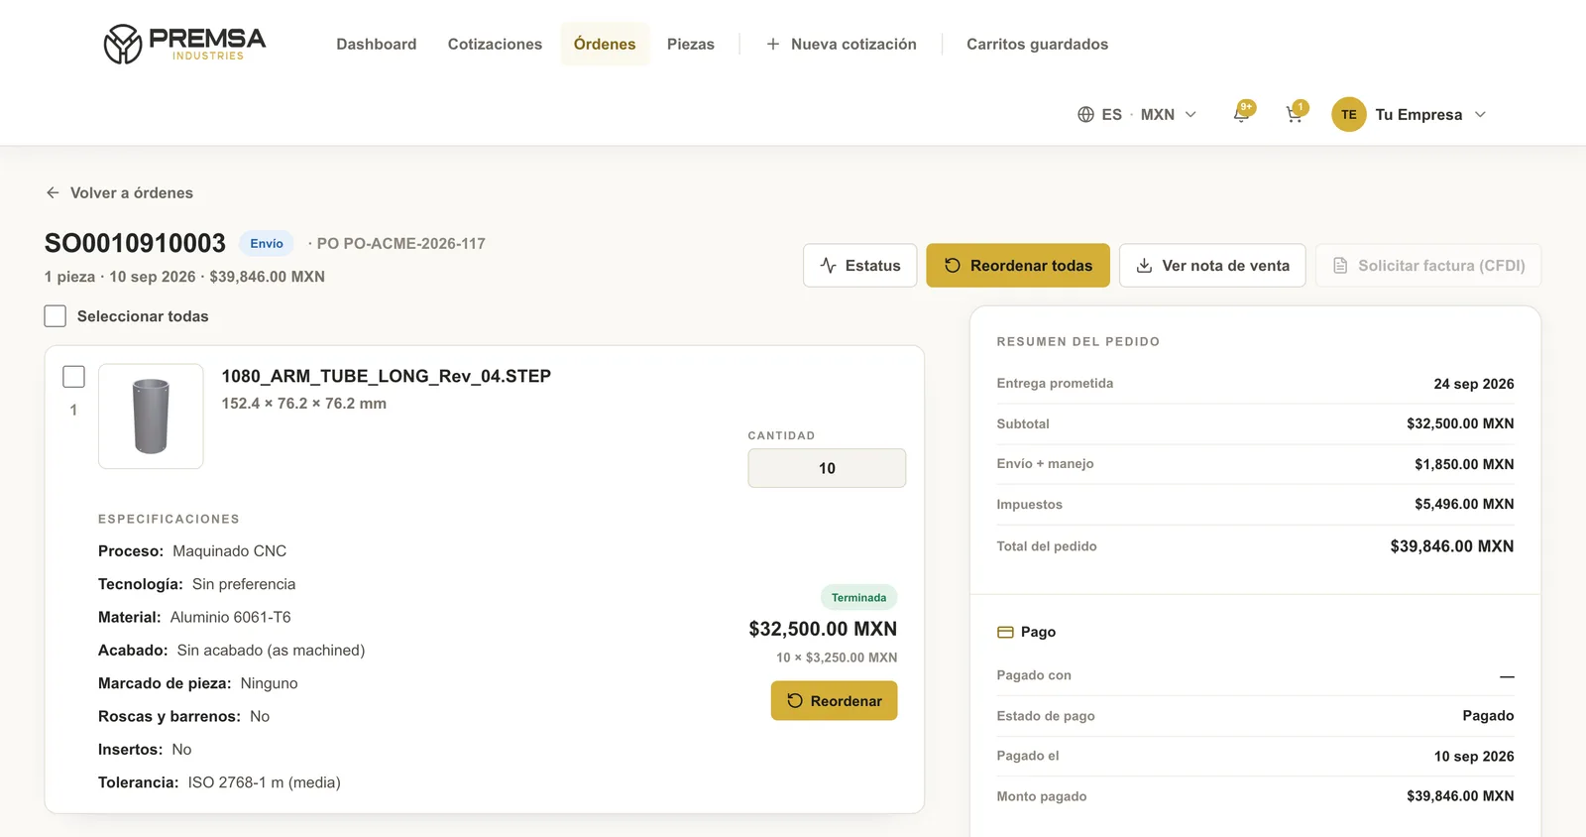Select the Seleccionar todas checkbox
The height and width of the screenshot is (837, 1586).
pyautogui.click(x=56, y=316)
